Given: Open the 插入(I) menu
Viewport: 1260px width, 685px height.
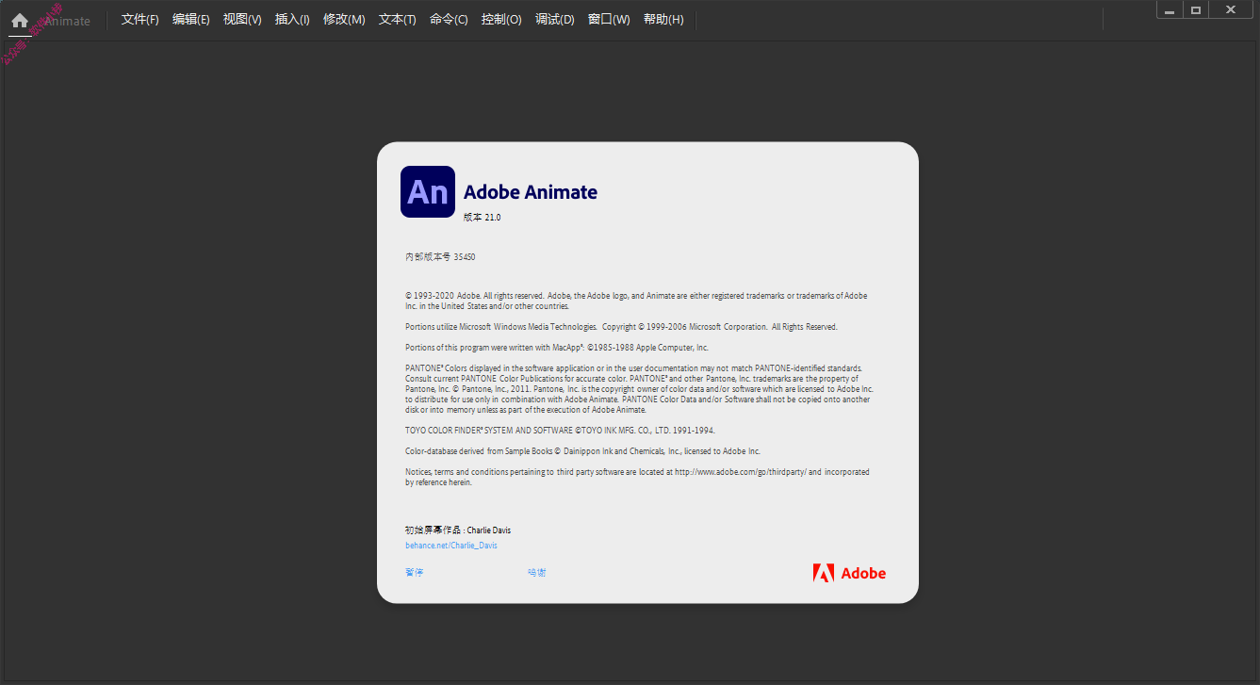Looking at the screenshot, I should pyautogui.click(x=292, y=20).
